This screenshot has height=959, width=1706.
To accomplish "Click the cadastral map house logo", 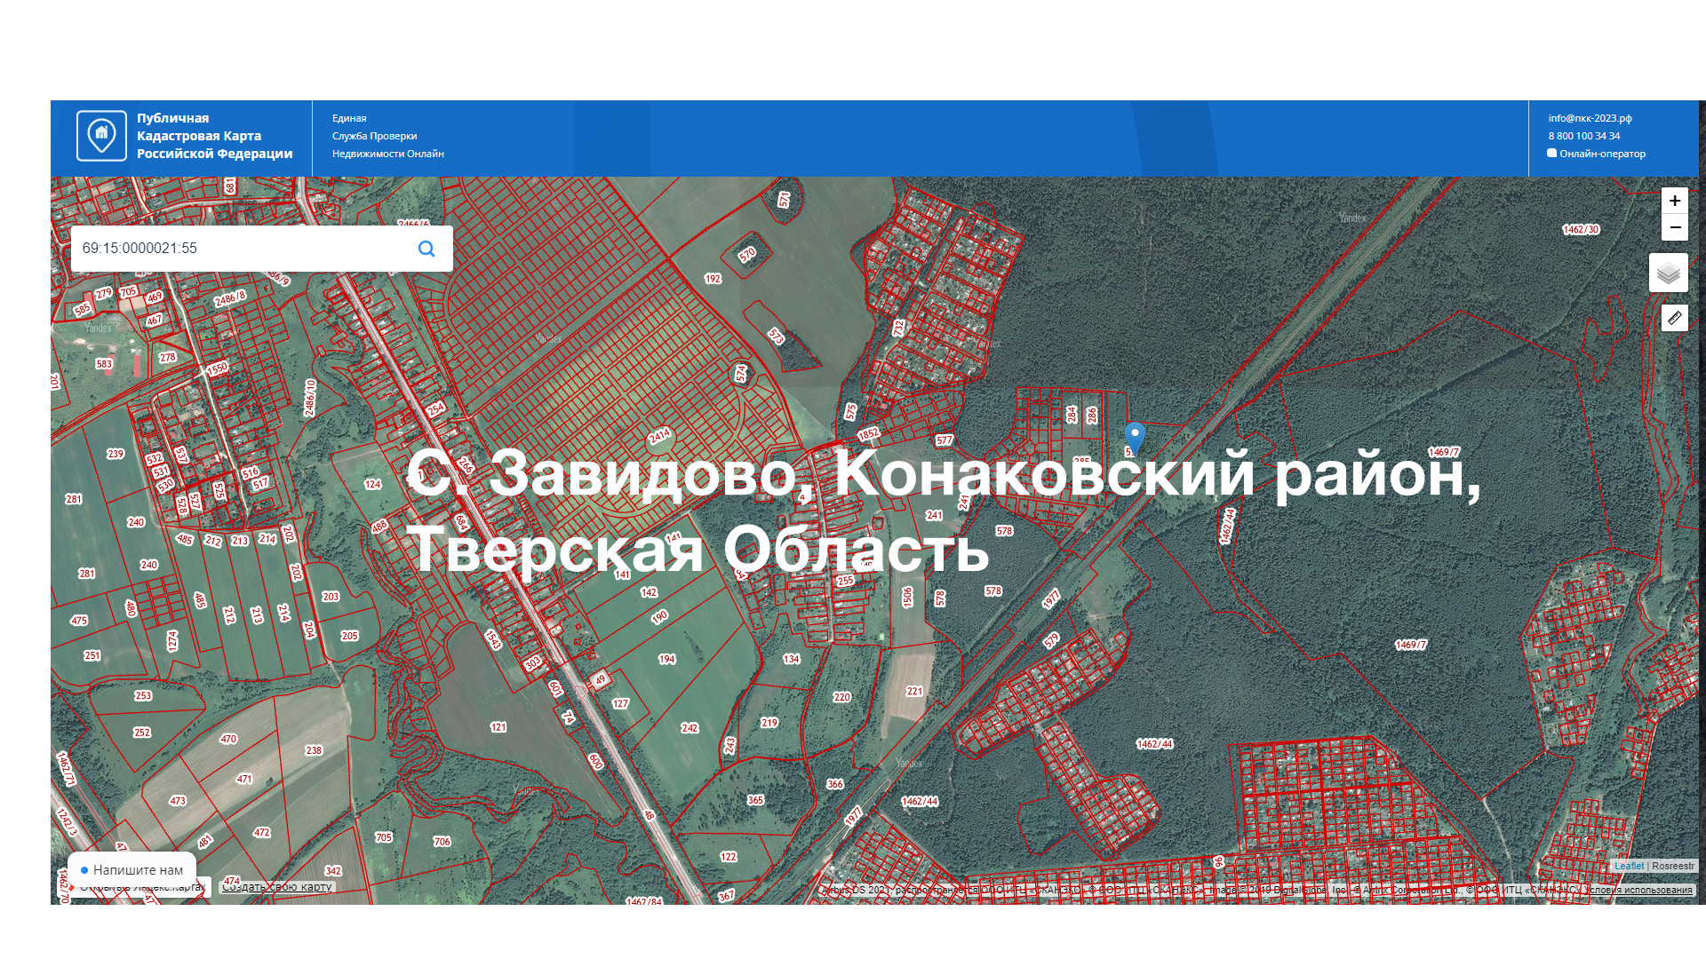I will tap(101, 136).
